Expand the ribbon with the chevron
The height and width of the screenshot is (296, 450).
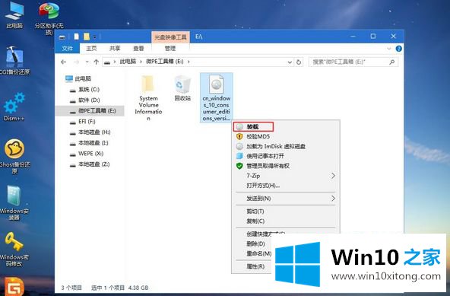(389, 49)
